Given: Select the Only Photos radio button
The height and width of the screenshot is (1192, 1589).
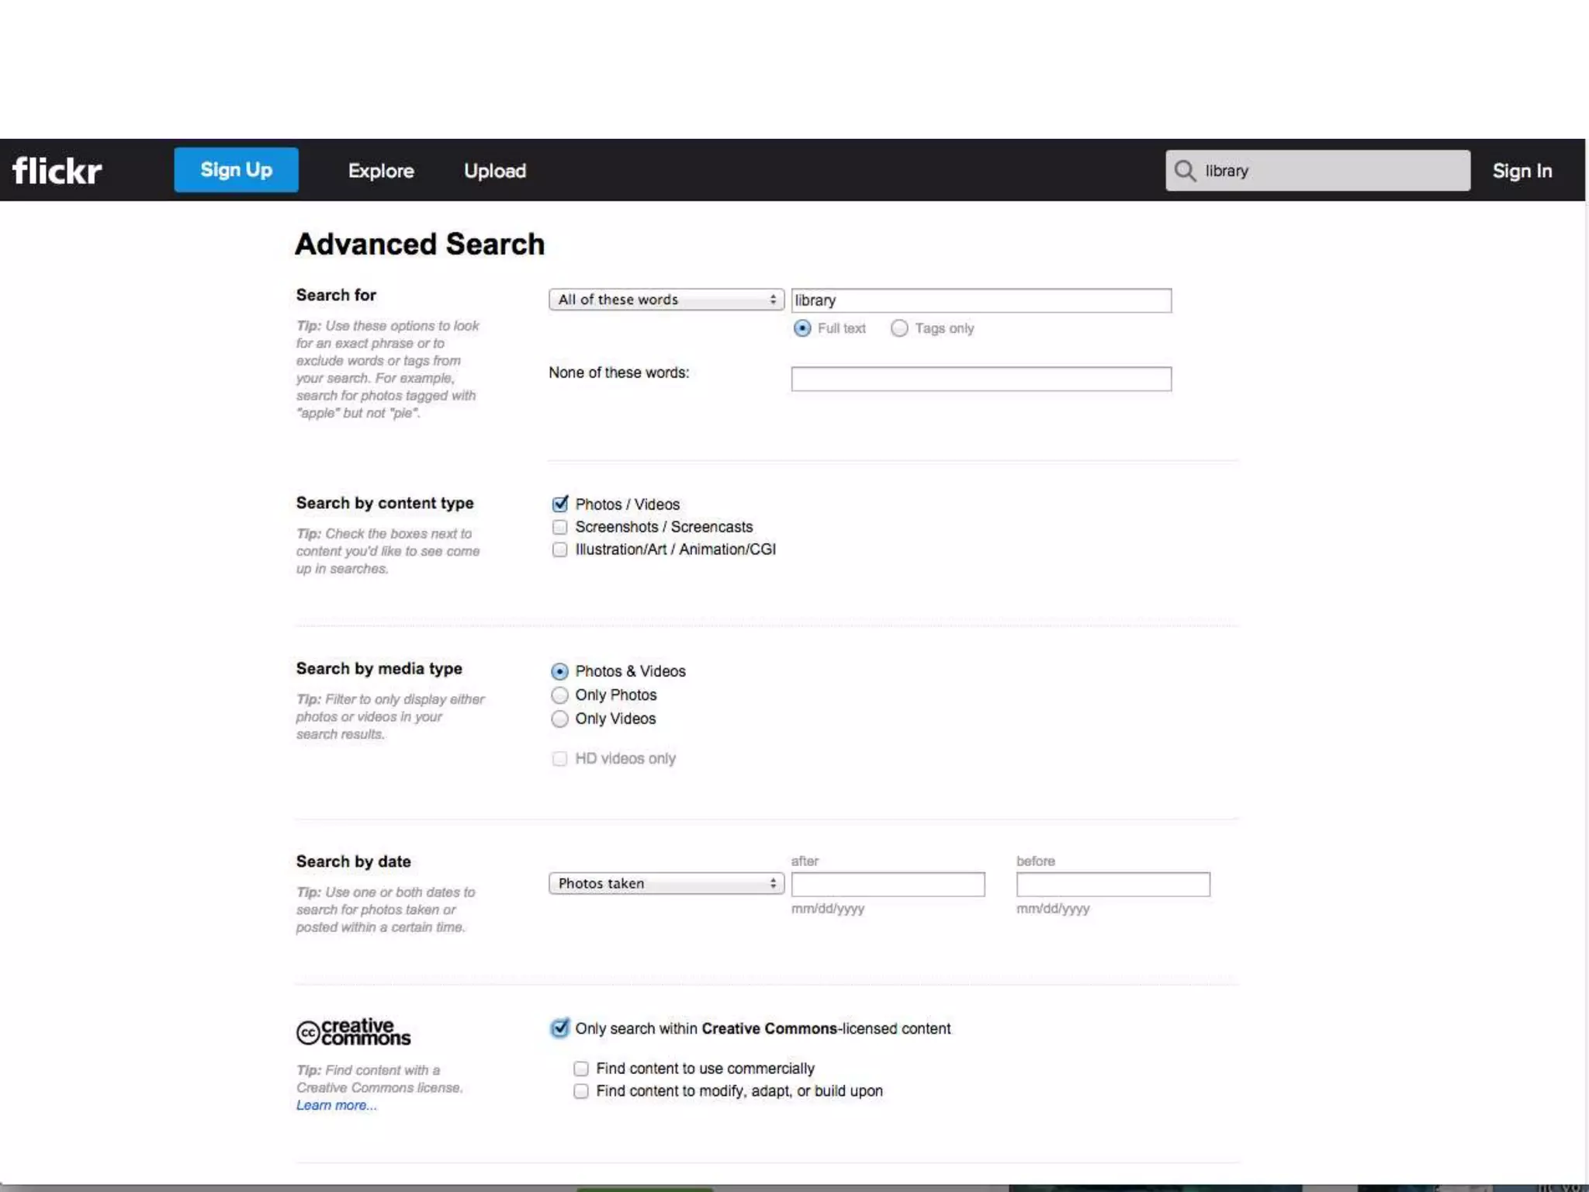Looking at the screenshot, I should pos(559,695).
